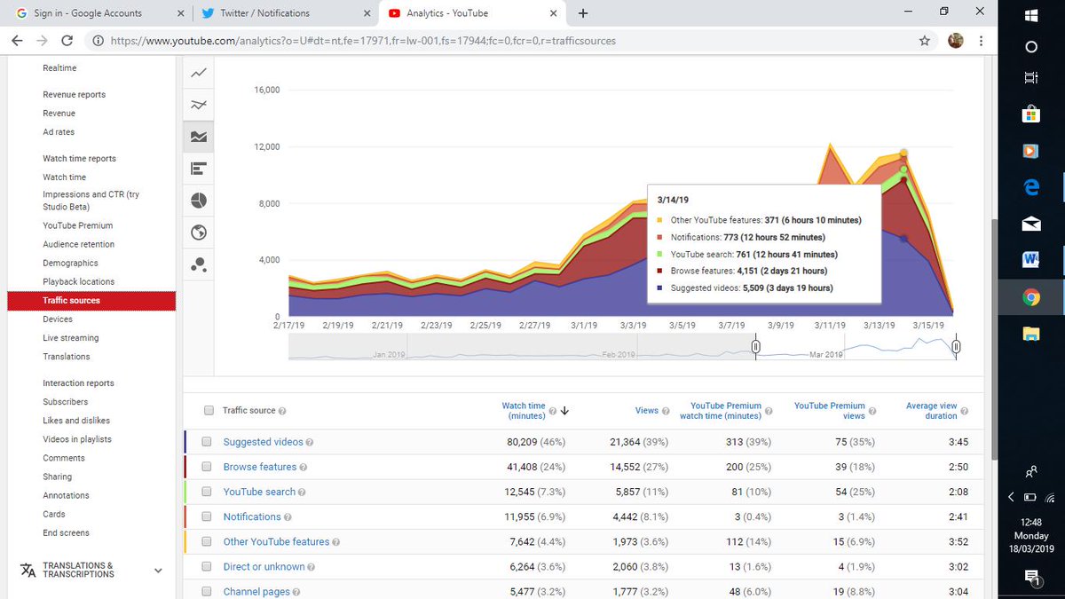Select the stacked area chart icon
Image resolution: width=1065 pixels, height=599 pixels.
pos(199,137)
